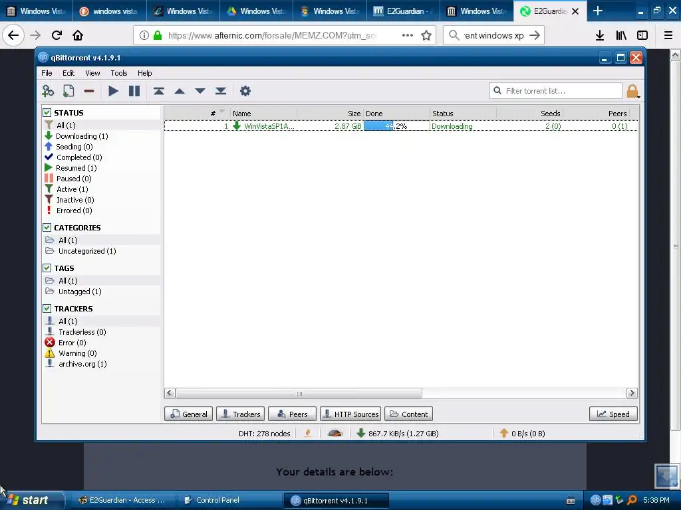Image resolution: width=681 pixels, height=510 pixels.
Task: Move torrent up in queue icon
Action: (x=180, y=91)
